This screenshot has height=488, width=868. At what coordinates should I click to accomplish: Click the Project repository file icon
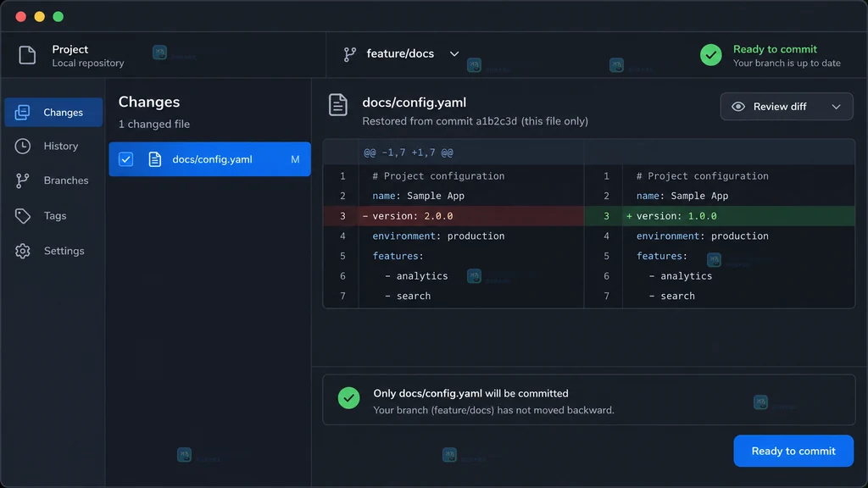pos(27,55)
